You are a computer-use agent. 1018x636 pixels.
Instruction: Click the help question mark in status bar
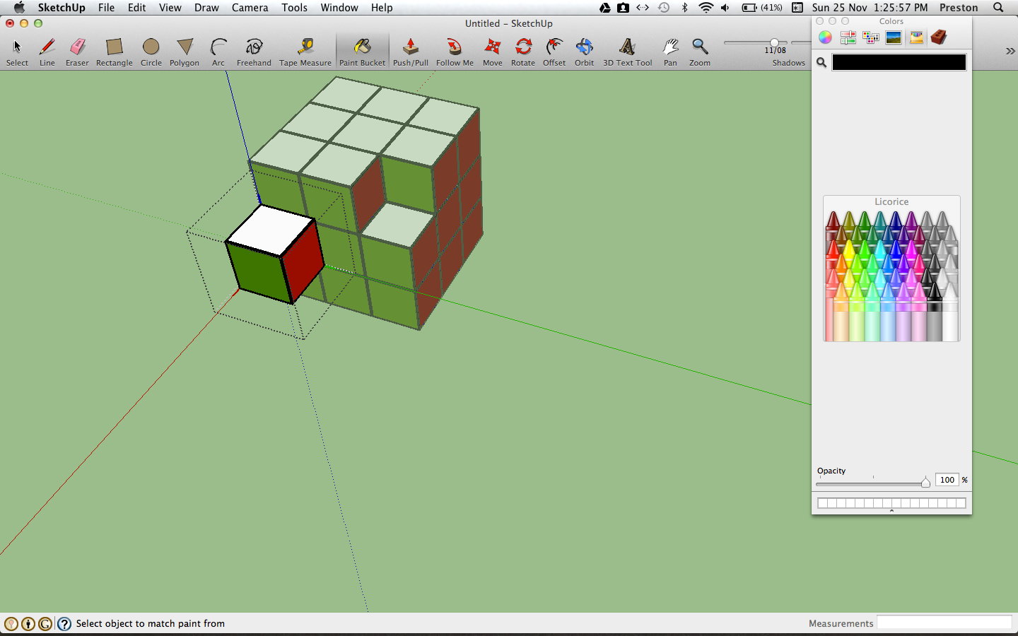pyautogui.click(x=64, y=624)
